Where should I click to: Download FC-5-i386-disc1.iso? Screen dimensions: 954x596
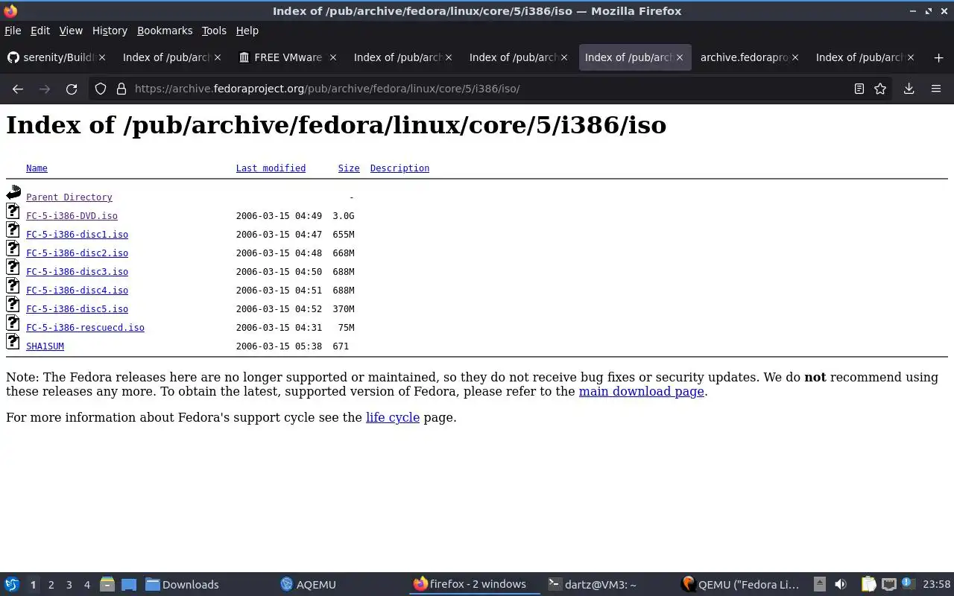(x=77, y=235)
